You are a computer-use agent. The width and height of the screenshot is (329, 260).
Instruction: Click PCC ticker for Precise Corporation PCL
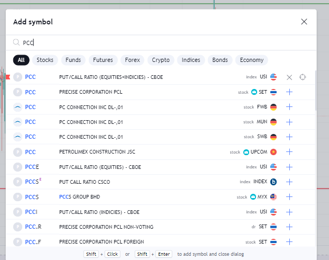tap(31, 92)
